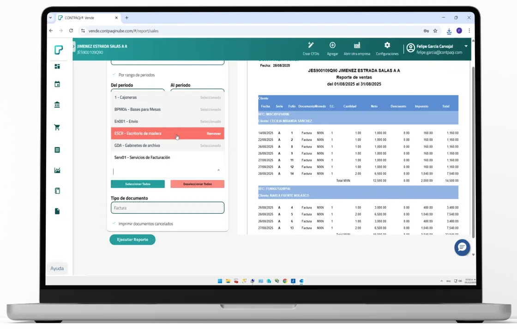Screen dimensions: 517x329
Task: Open the chat support bubble
Action: coord(462,248)
